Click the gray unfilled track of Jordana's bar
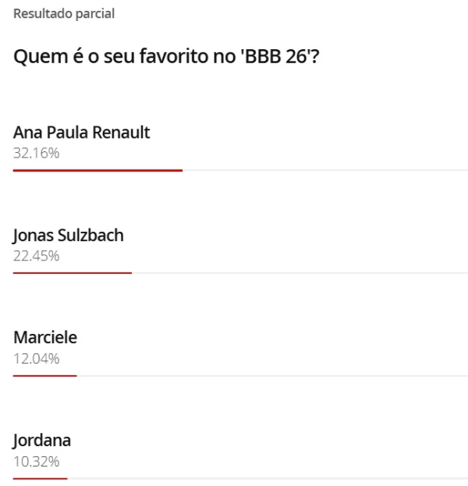This screenshot has height=486, width=468. (269, 478)
